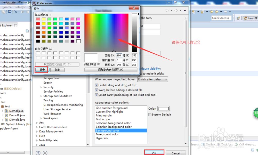Screen dimensions: 258x155
Task: Click inside the color spectrum field
Action: click(x=106, y=33)
